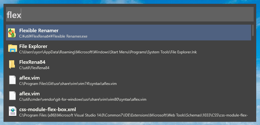Click path "C:¥util¥FlexRena84¥Flexible Renamer.exe"

[x=53, y=36]
